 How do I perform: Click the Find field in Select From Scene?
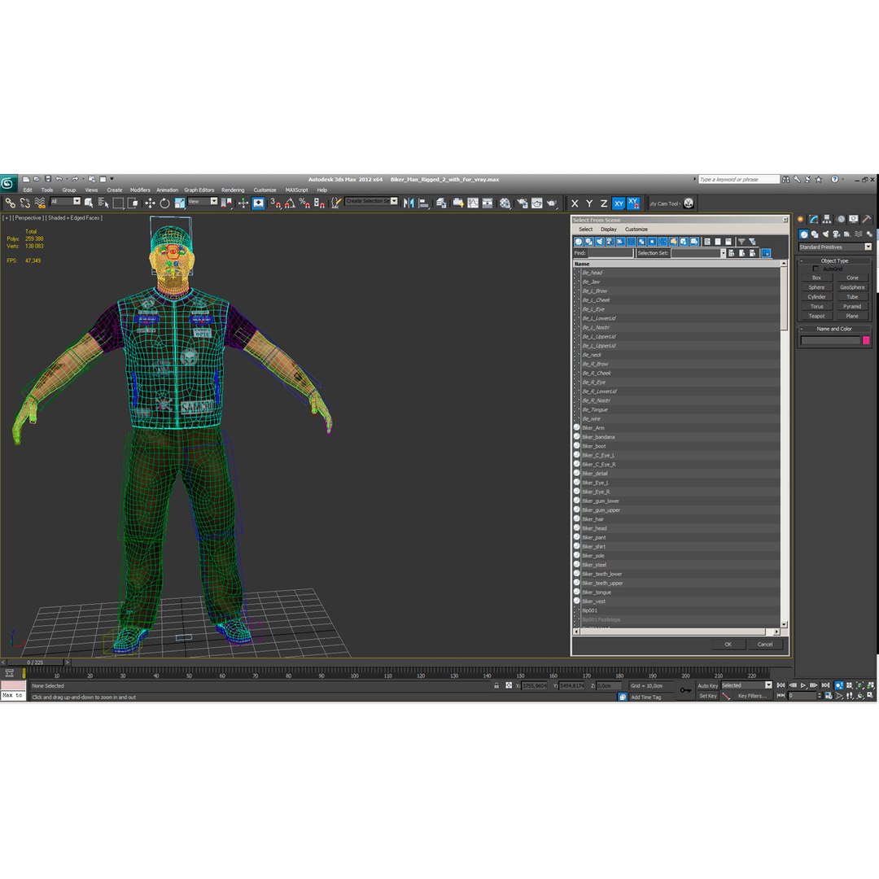click(610, 253)
